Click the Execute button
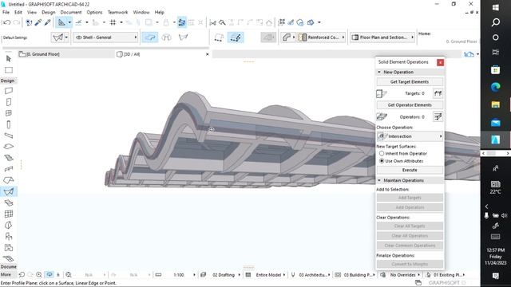This screenshot has height=287, width=511. 410,170
